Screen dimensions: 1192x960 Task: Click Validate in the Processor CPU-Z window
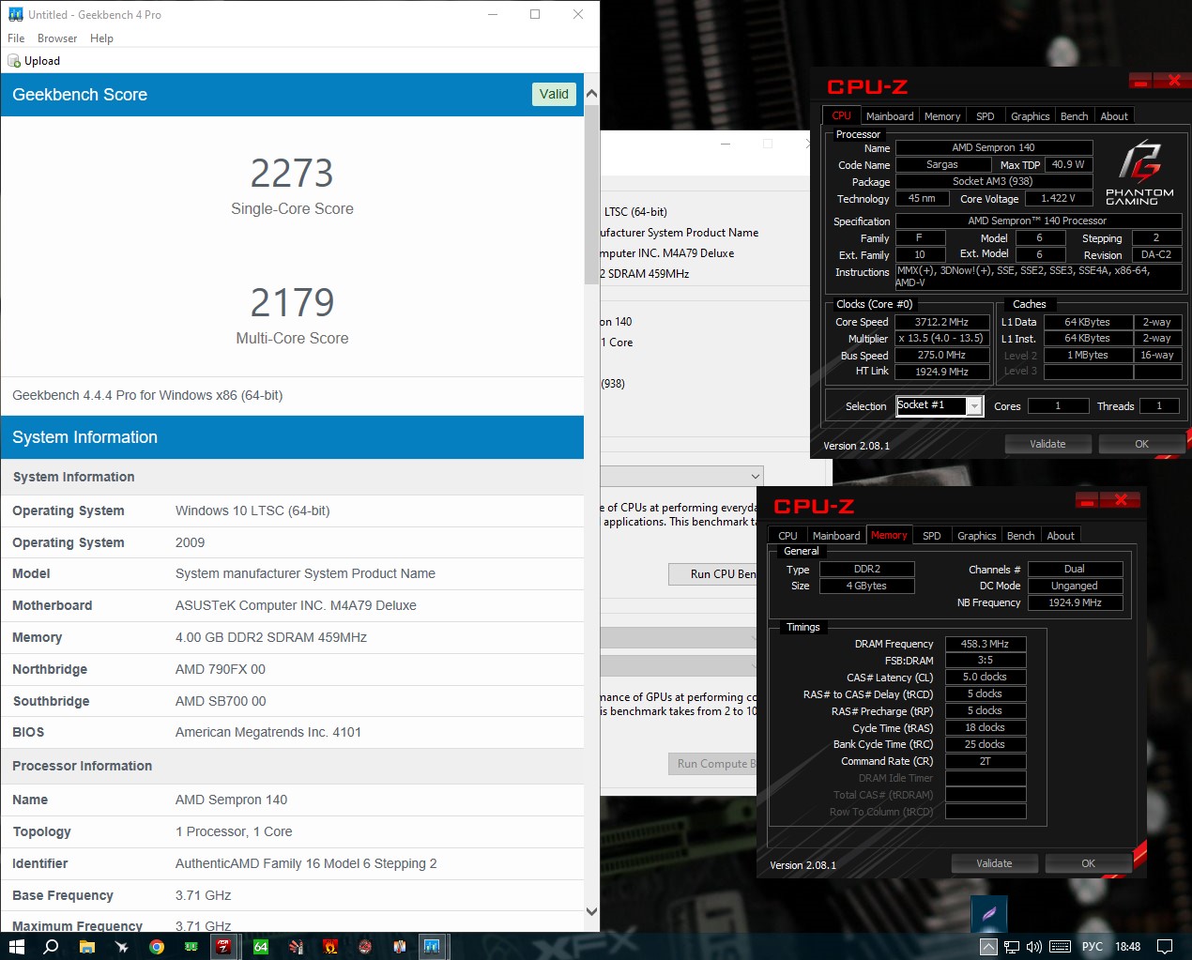tap(1047, 444)
